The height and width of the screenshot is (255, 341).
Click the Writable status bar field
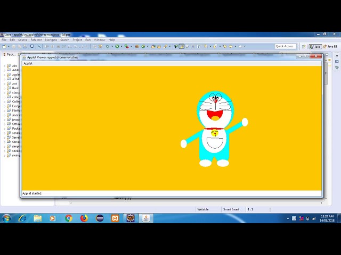(203, 209)
